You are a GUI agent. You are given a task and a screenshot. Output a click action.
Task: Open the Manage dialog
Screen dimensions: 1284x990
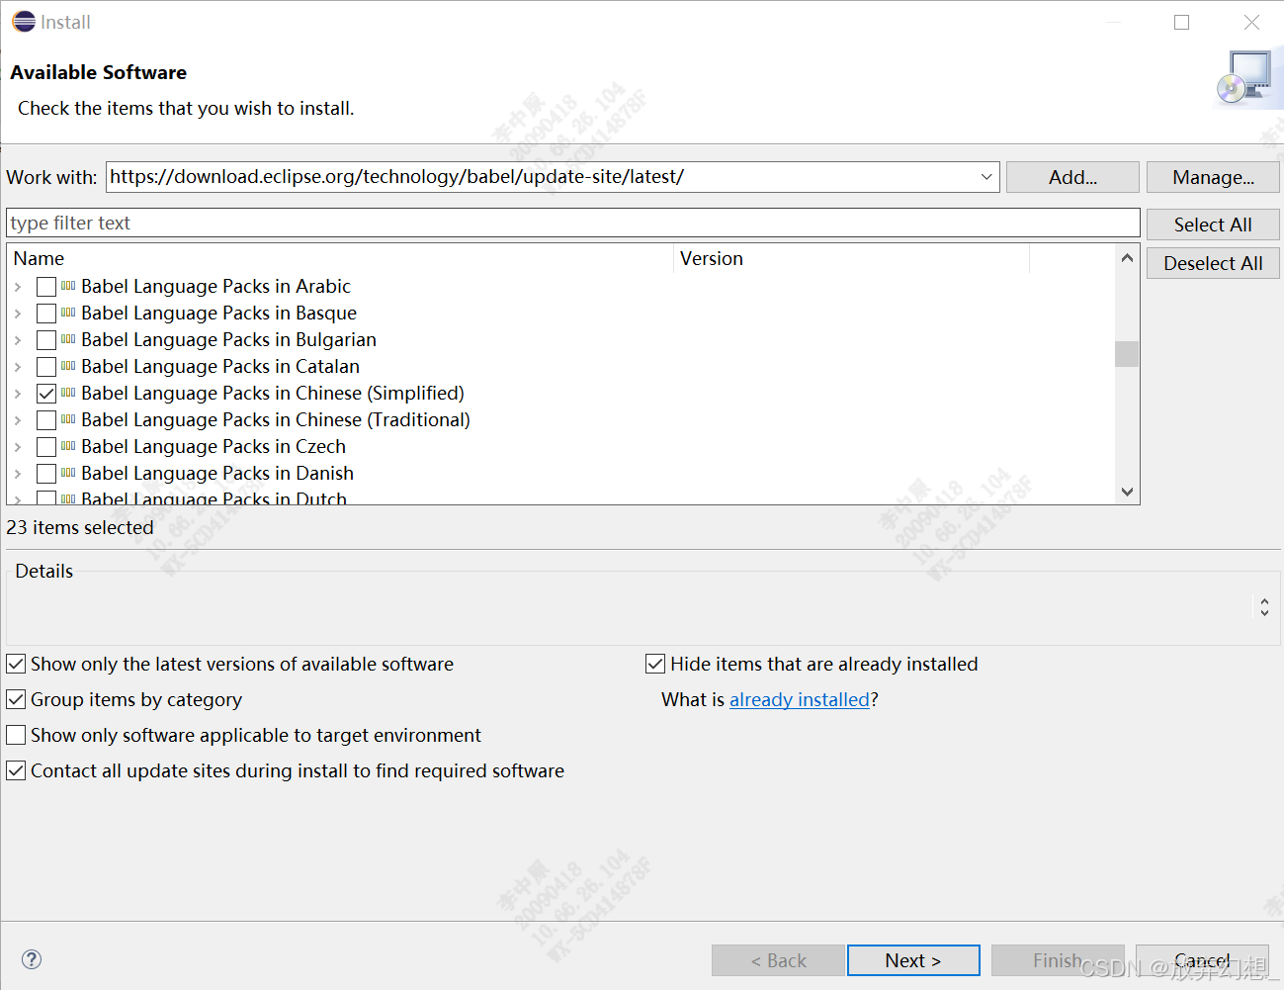click(x=1213, y=177)
